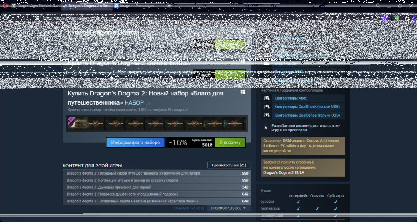Click Контроллеры DualSense (только USB) link
This screenshot has width=417, height=222.
pos(307,115)
